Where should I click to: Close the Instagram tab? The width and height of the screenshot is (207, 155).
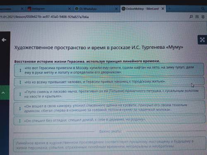click(x=70, y=9)
